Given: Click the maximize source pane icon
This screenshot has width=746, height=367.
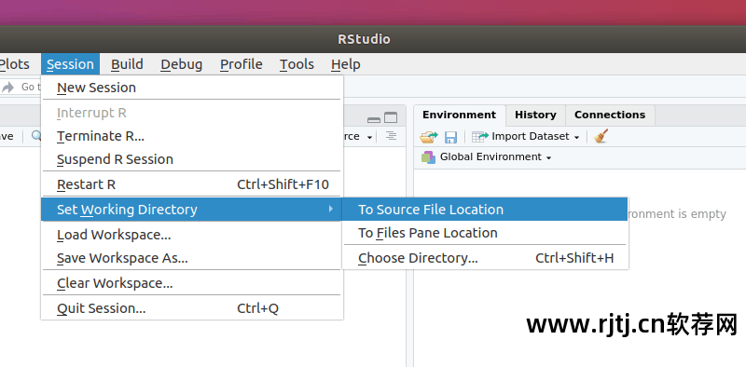Looking at the screenshot, I should [391, 117].
